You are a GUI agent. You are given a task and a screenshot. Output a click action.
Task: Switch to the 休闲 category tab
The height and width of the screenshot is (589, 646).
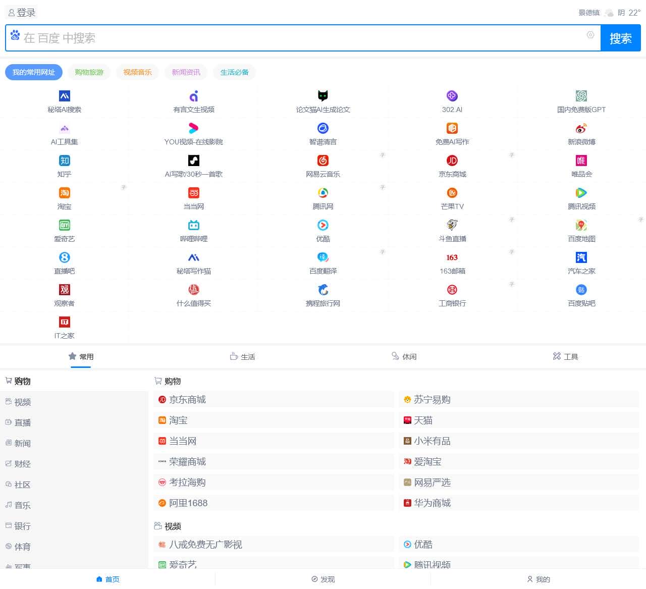[x=404, y=357]
